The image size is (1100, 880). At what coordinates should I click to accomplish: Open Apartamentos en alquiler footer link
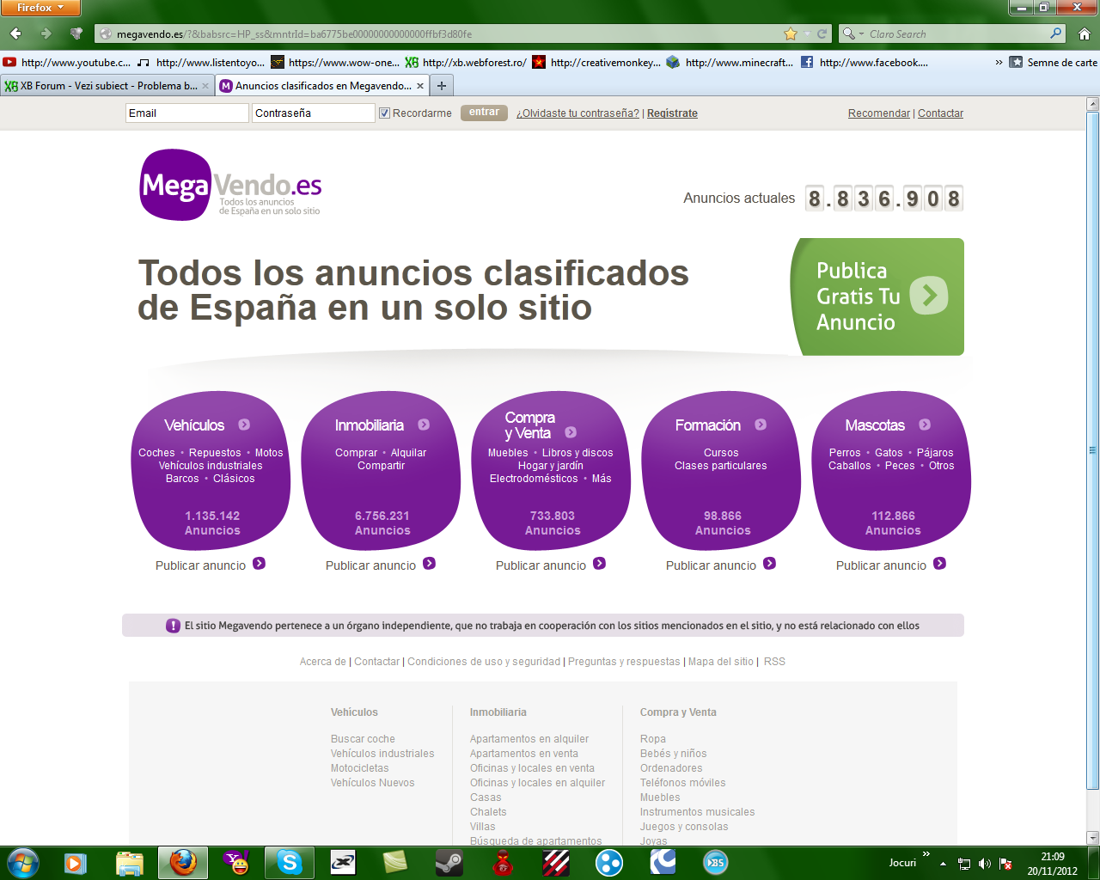[x=529, y=739]
